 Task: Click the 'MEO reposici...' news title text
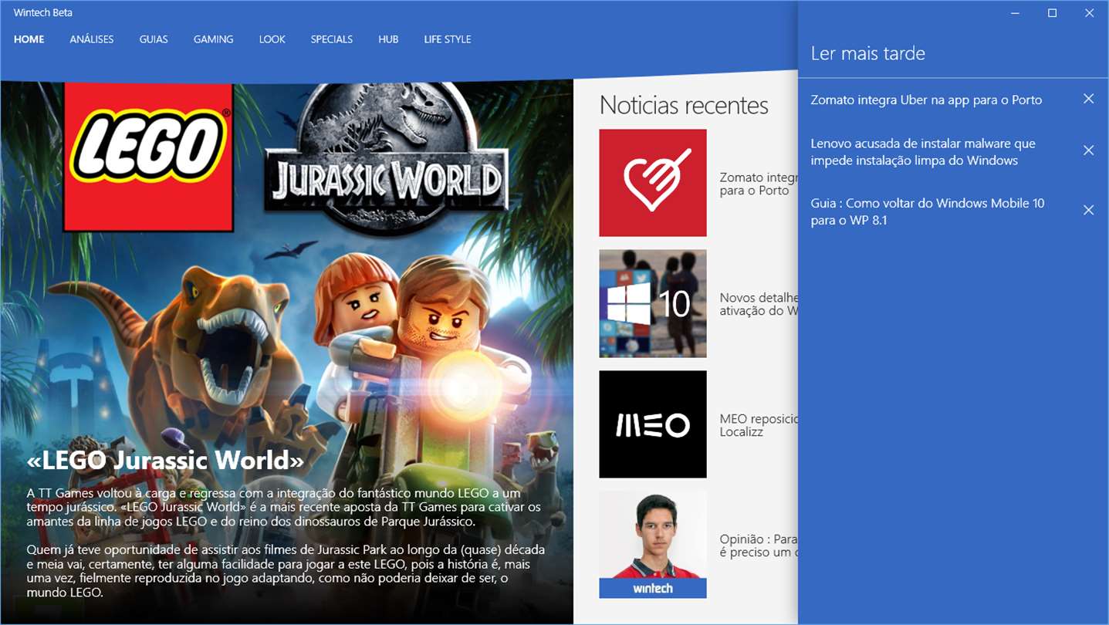[758, 425]
